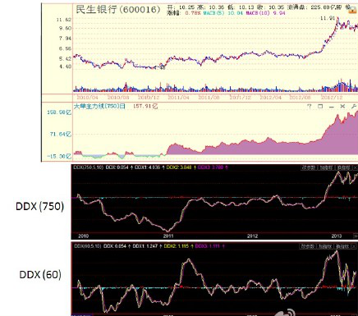Click the 0.78% change value
Screen dimensions: 358x316
pos(193,13)
